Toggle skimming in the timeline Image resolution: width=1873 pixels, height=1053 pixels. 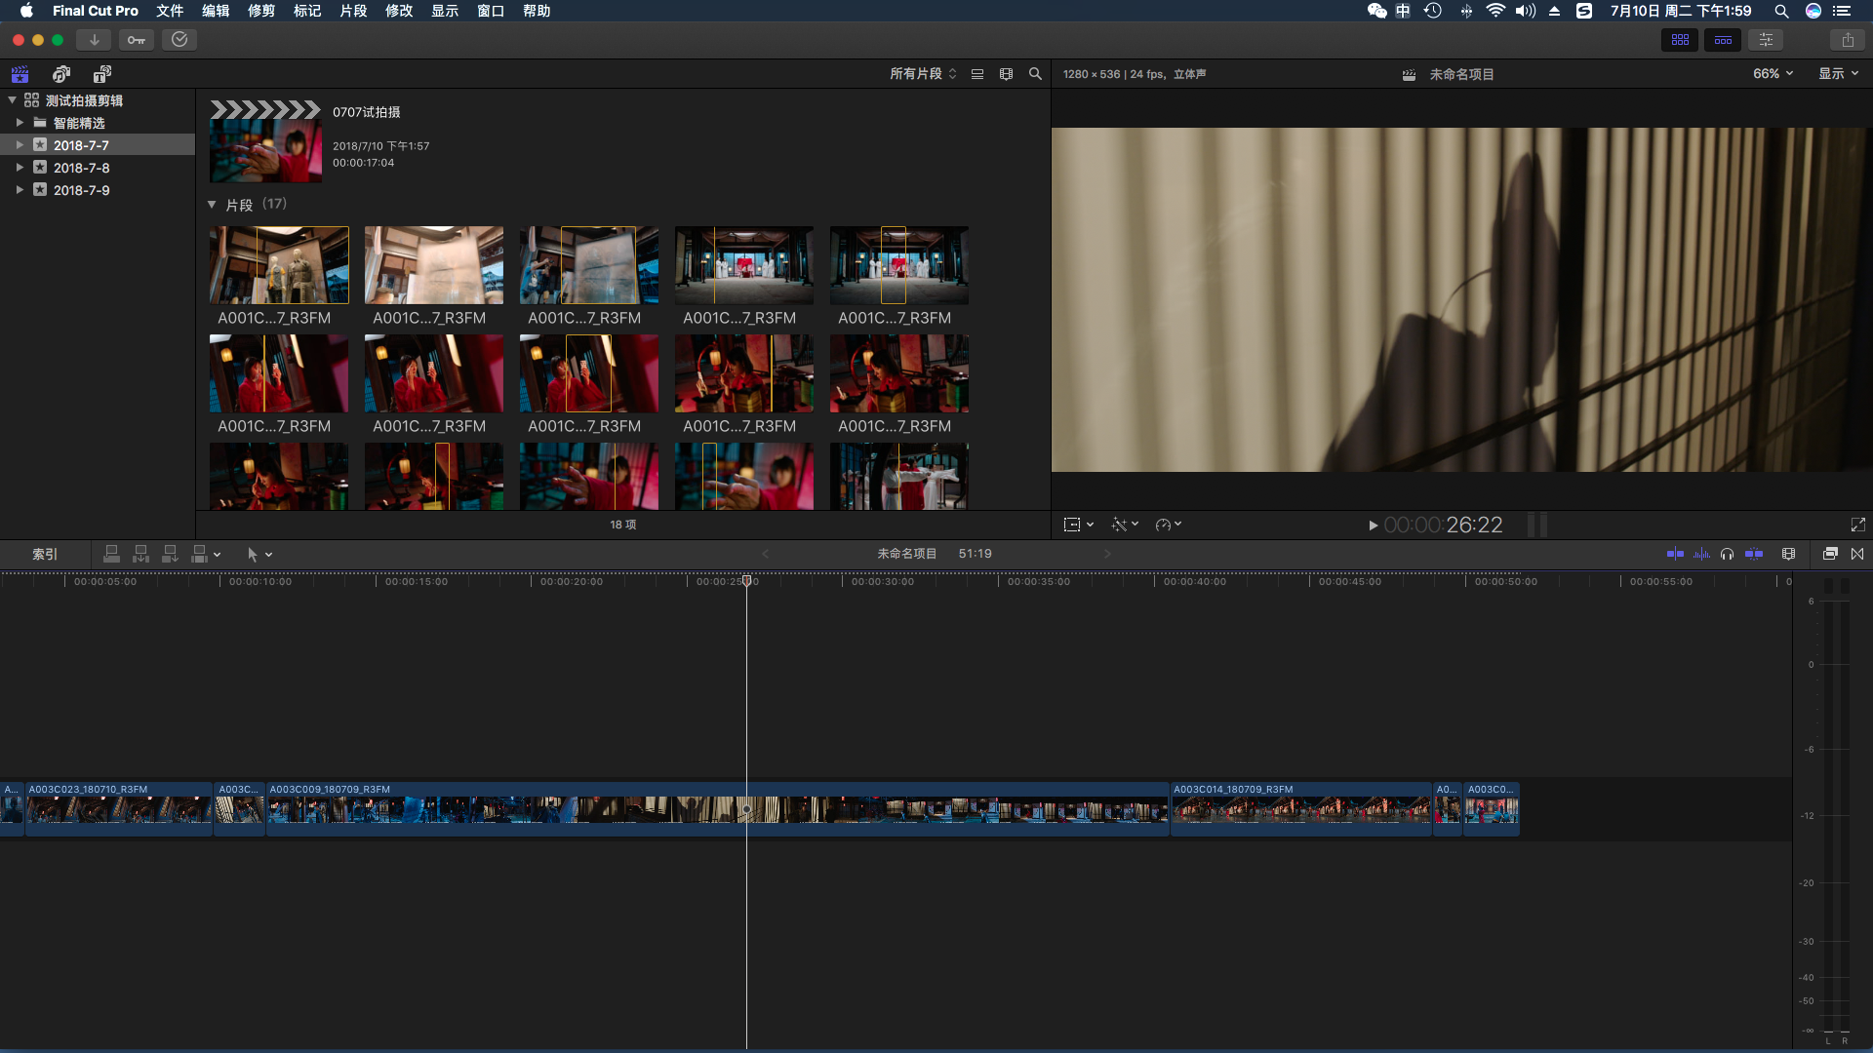click(1675, 554)
